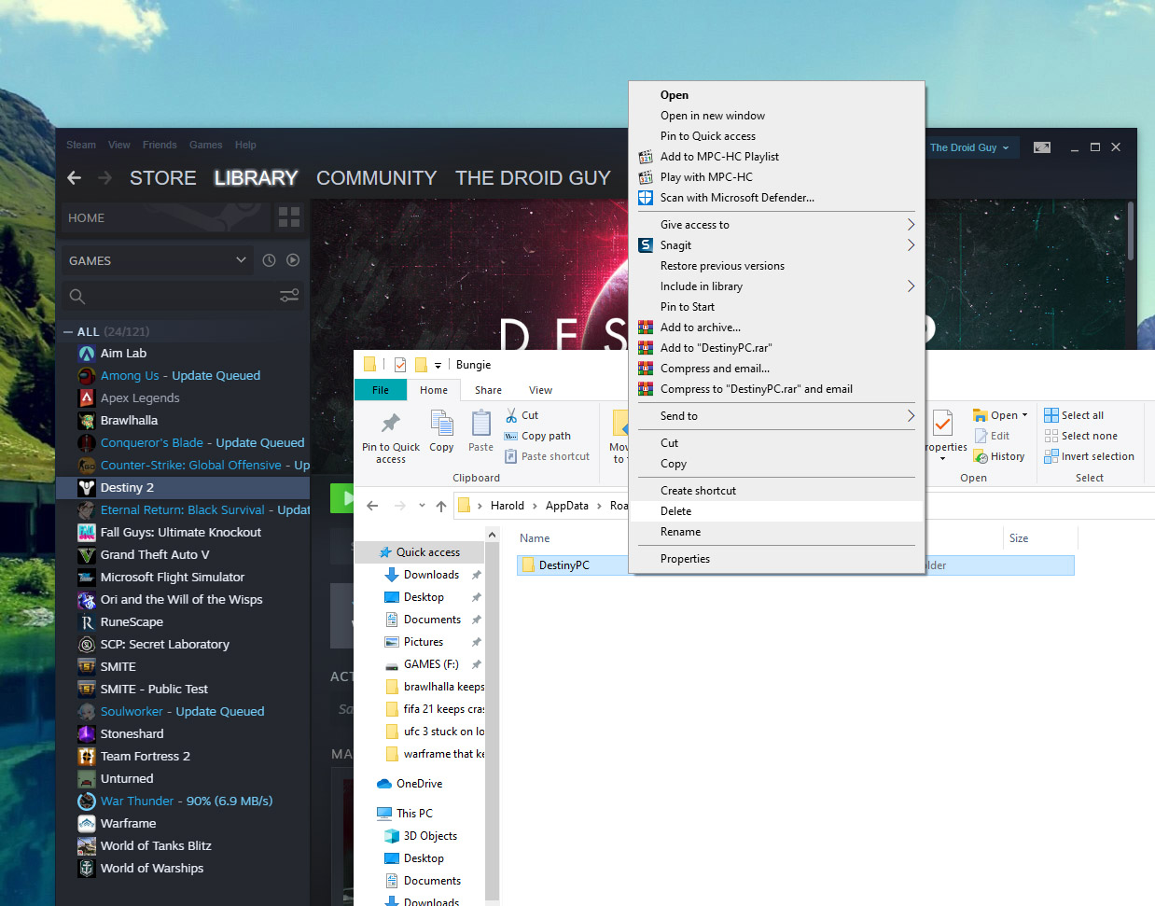This screenshot has height=906, width=1155.
Task: Select the ready-to-play filter icon
Action: (292, 260)
